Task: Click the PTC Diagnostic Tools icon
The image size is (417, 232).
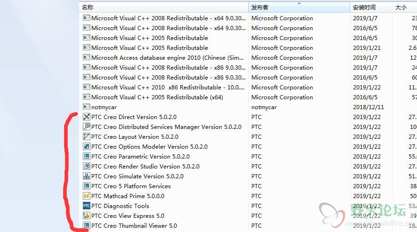Action: tap(87, 206)
